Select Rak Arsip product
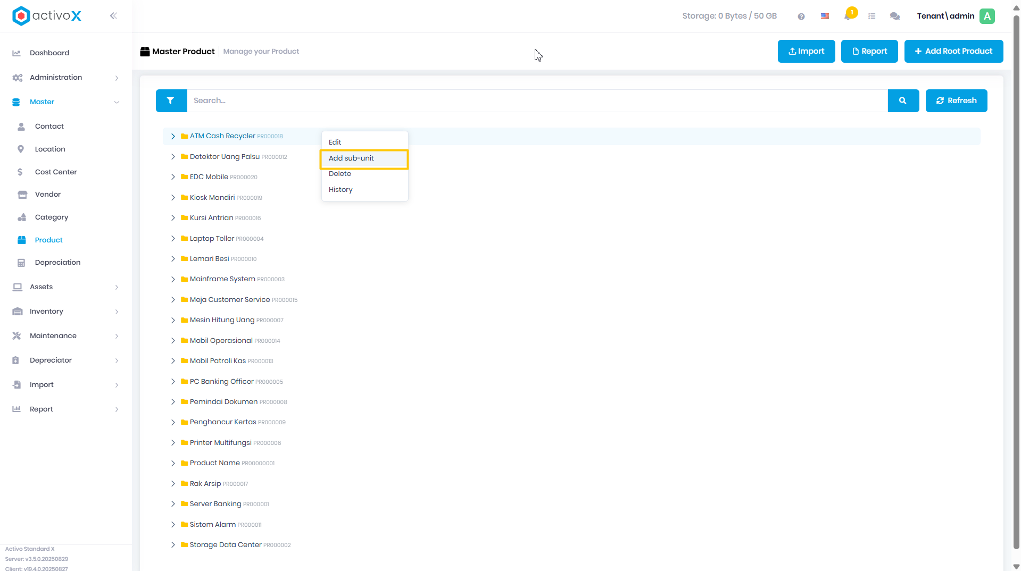The image size is (1021, 571). (205, 484)
